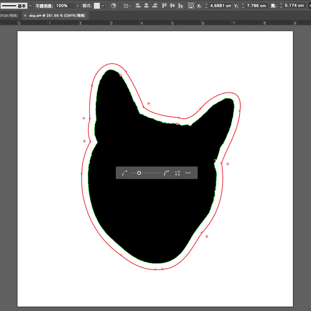
Task: Click the simplify path slider handle
Action: (x=139, y=173)
